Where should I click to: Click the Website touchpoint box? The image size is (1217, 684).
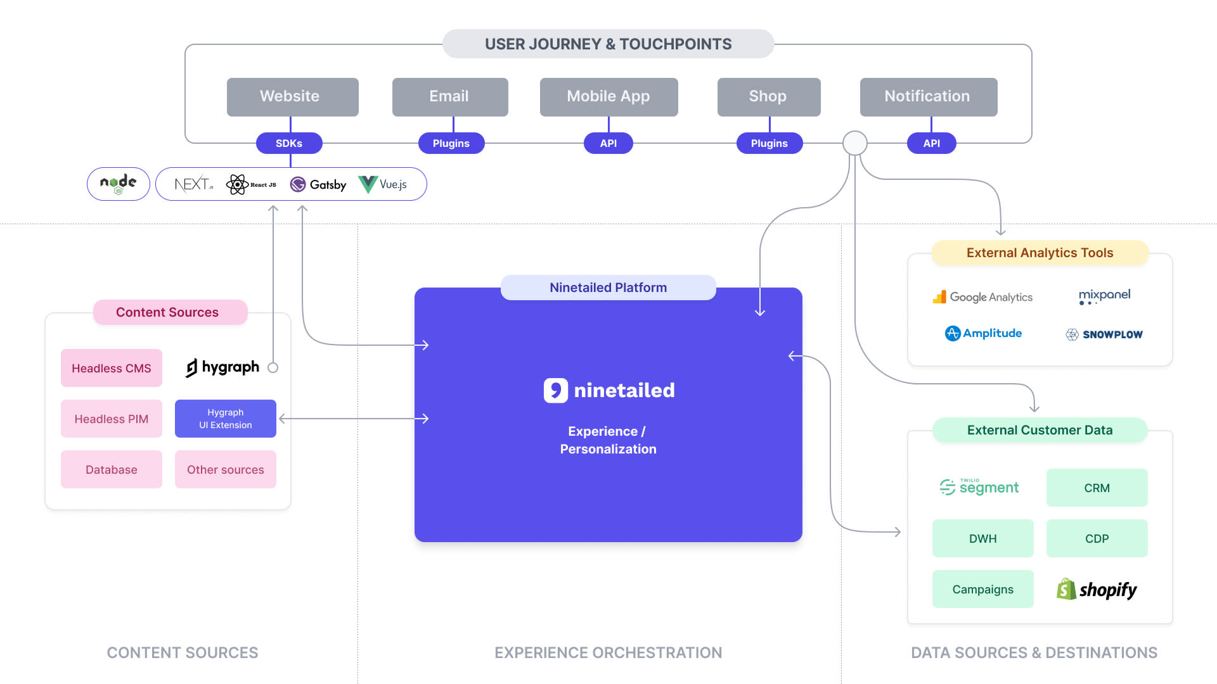tap(292, 97)
